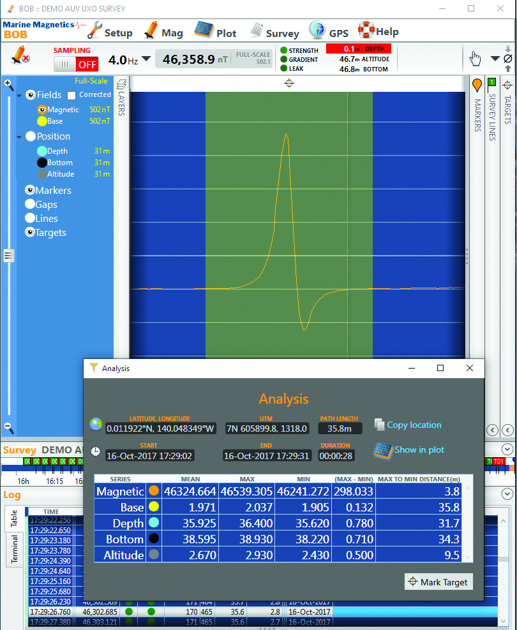Click the GRADIENT status indicator
Viewport: 517px width, 630px height.
(299, 59)
